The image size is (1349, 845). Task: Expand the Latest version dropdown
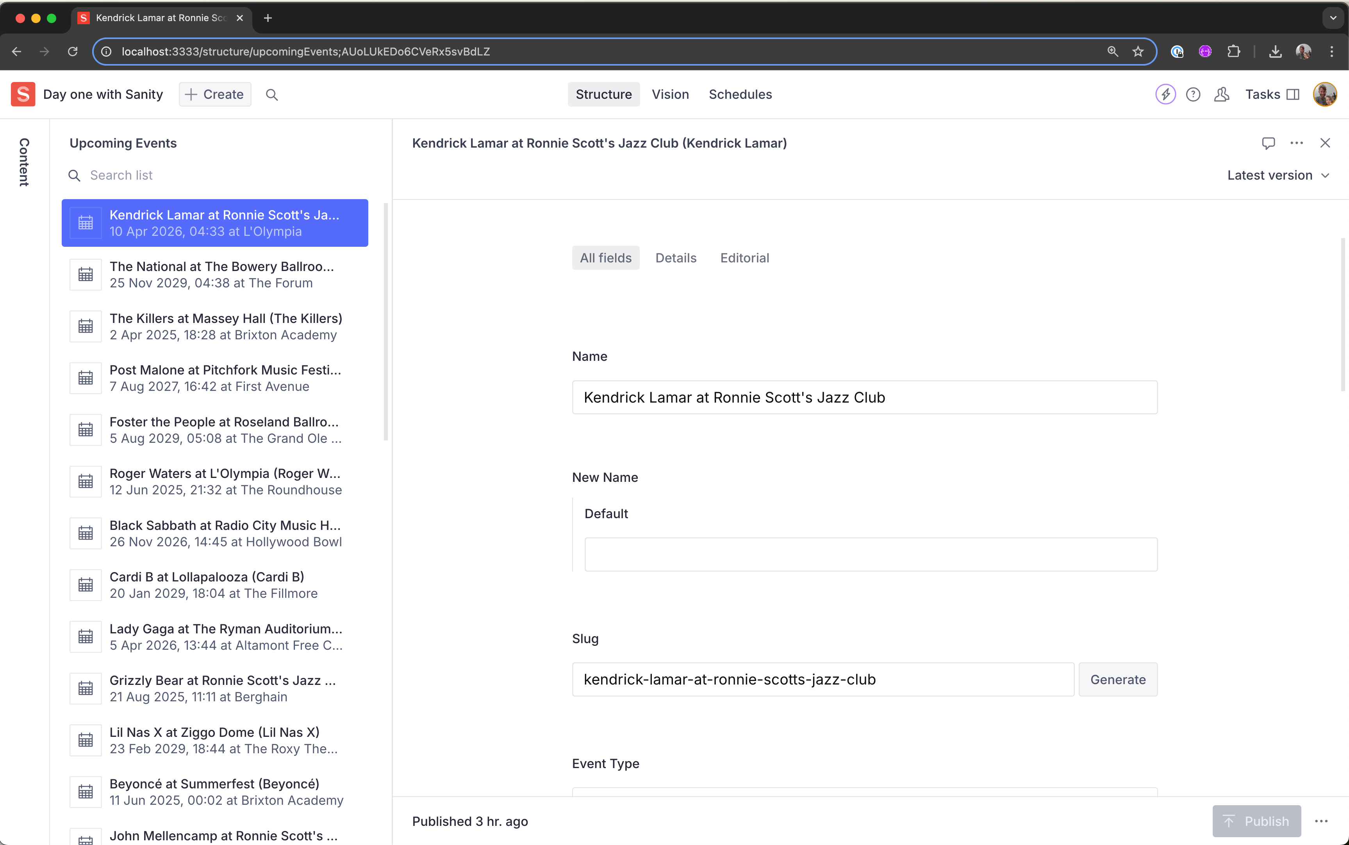point(1278,175)
